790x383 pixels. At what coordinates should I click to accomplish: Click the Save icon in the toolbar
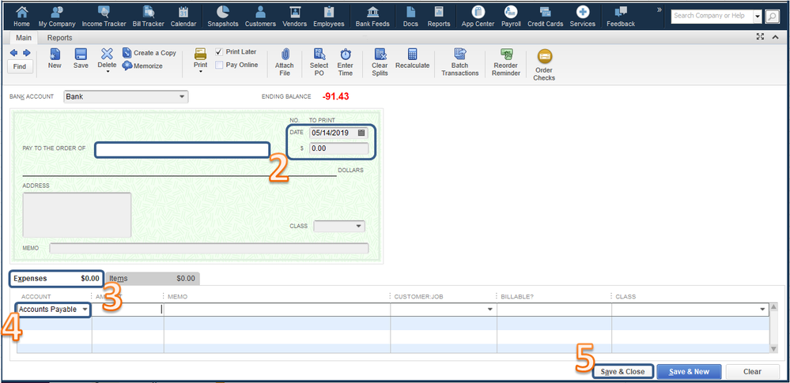81,59
